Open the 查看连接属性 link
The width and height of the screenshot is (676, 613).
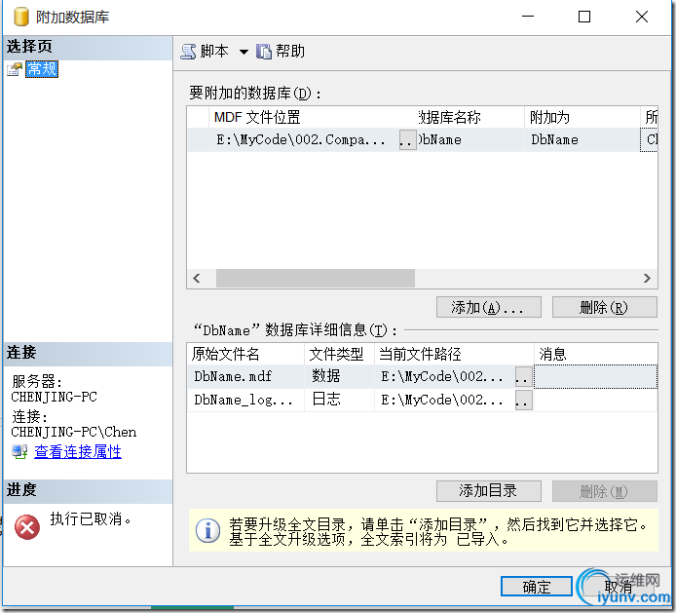[78, 451]
